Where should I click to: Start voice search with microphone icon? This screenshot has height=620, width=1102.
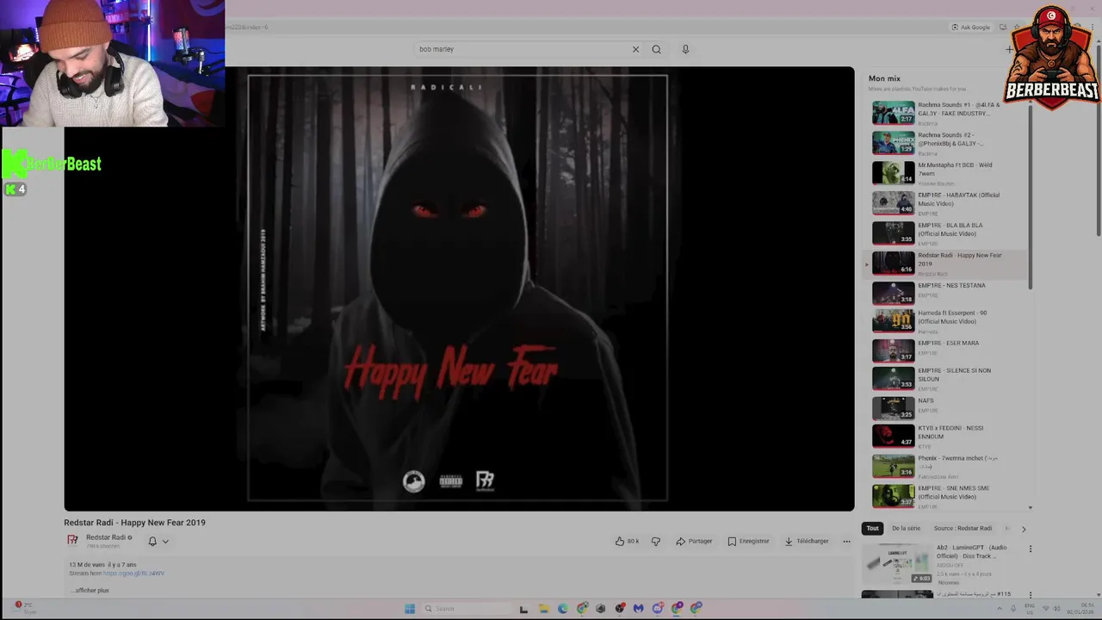[685, 49]
